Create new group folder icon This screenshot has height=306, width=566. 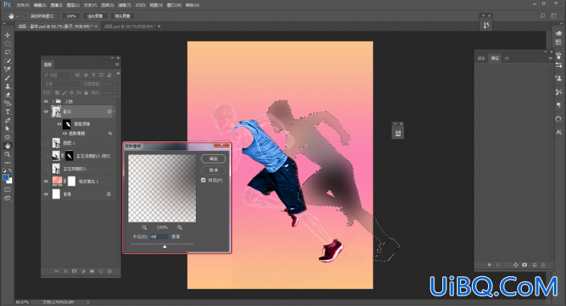pyautogui.click(x=92, y=271)
